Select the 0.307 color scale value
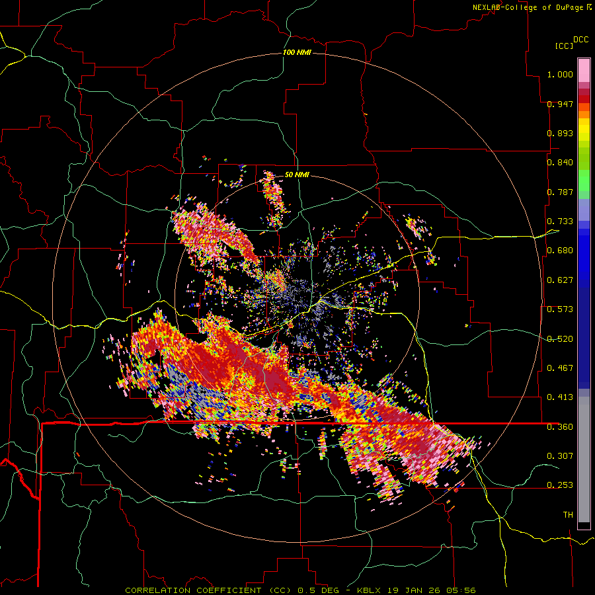 [x=560, y=456]
